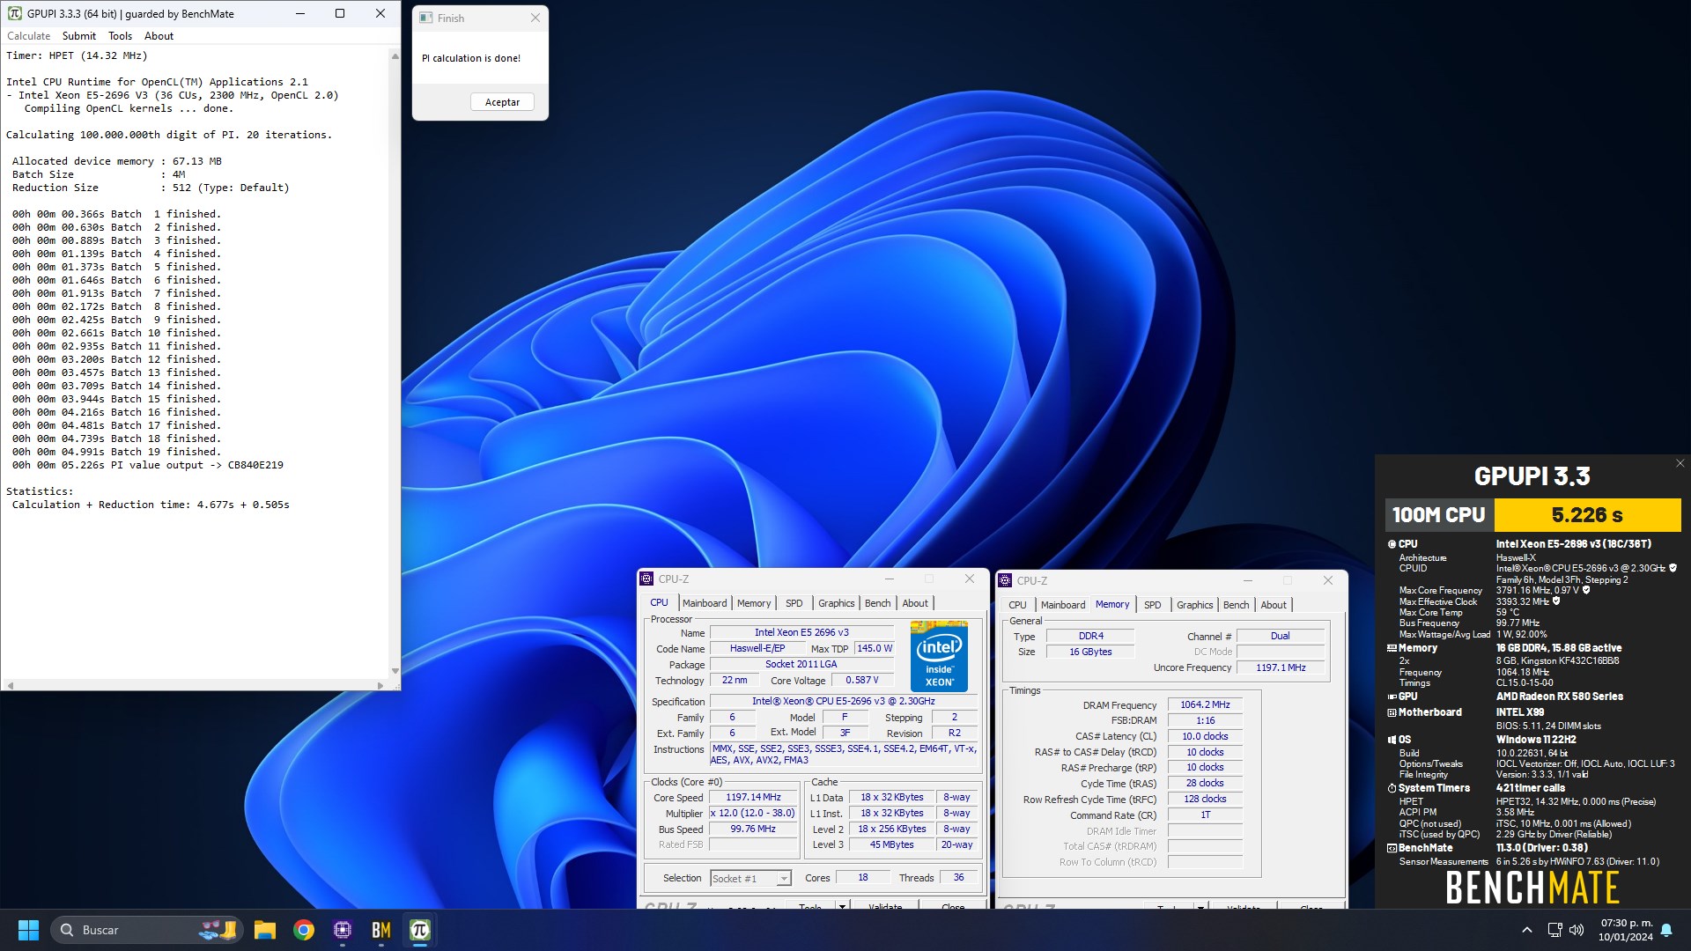Screen dimensions: 1691x951
Task: Select the CPU tab in left CPU-Z
Action: pos(659,603)
